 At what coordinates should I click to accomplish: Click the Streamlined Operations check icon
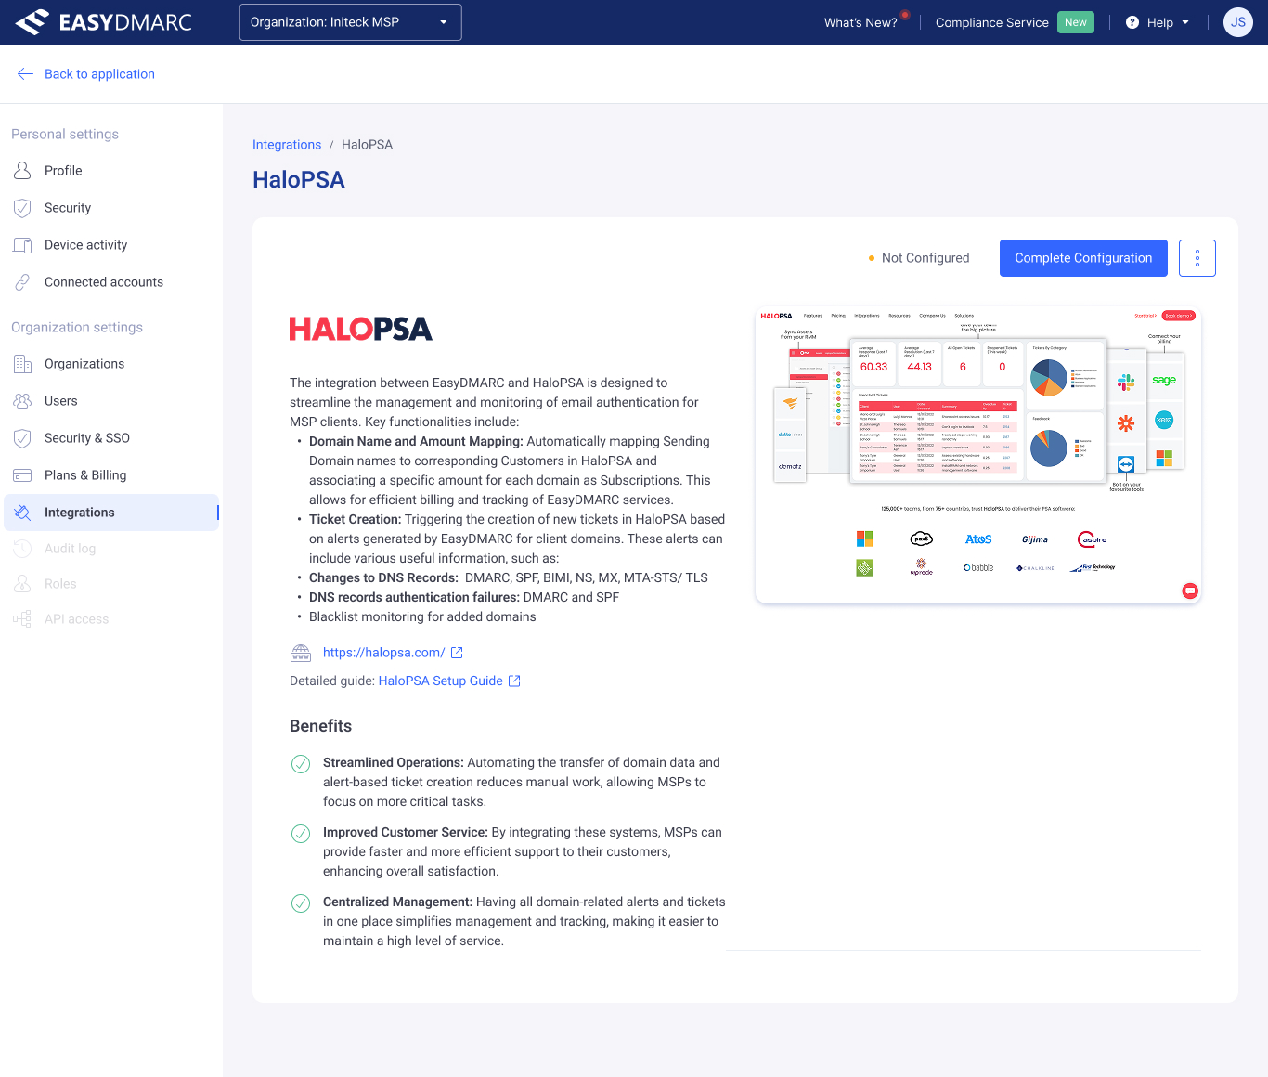tap(301, 764)
